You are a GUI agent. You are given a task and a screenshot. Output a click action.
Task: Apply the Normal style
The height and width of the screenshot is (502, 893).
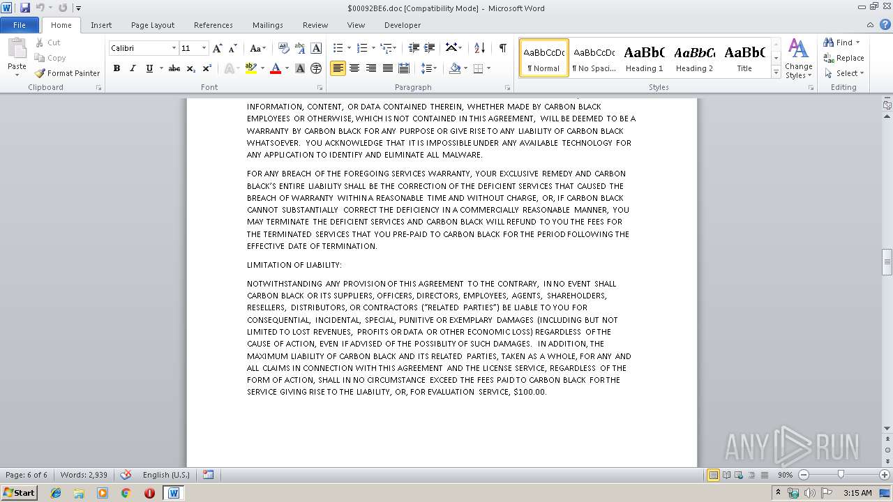(x=544, y=58)
